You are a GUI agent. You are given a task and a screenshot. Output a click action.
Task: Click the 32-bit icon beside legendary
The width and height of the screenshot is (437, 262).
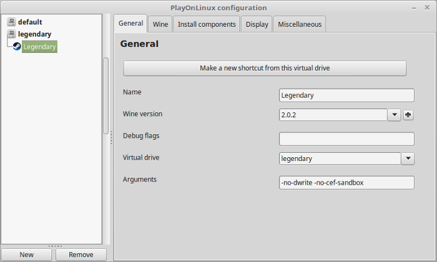tap(11, 34)
